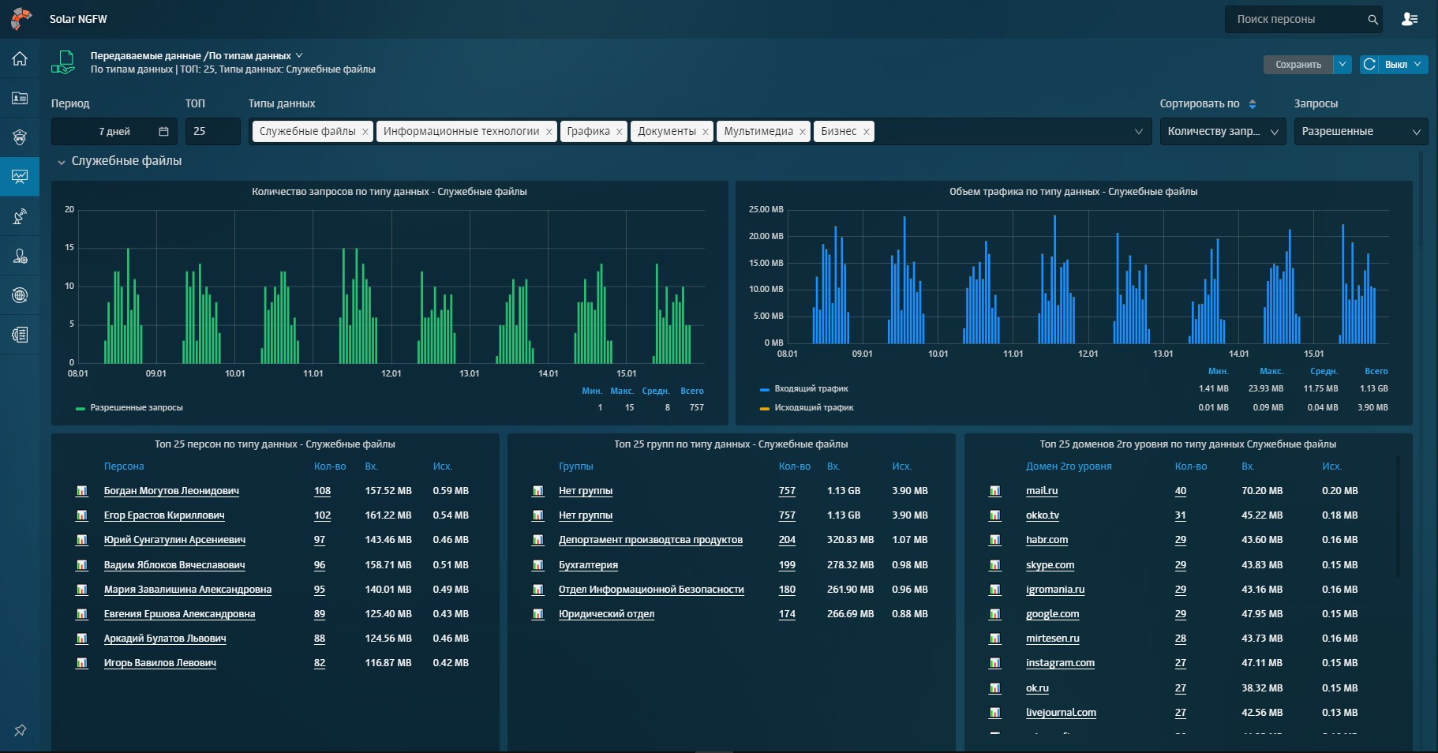This screenshot has width=1438, height=753.
Task: Open the Запросы dropdown showing Разрешенные
Action: pos(1361,132)
